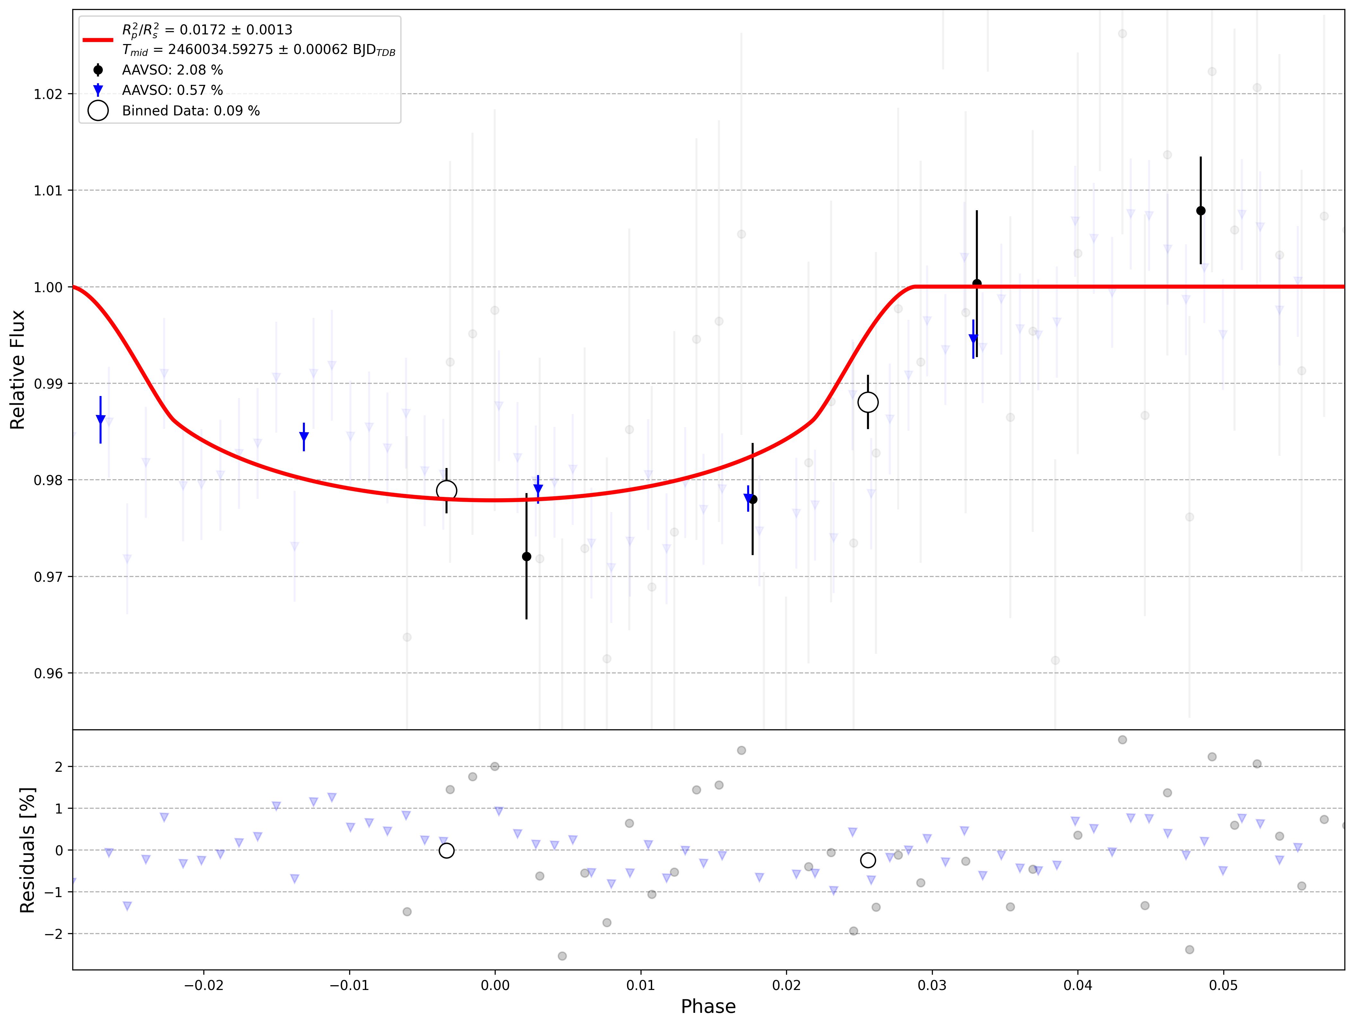This screenshot has height=1026, width=1354.
Task: Click the "Binned Data: 0.09 %" legend label
Action: tap(191, 111)
